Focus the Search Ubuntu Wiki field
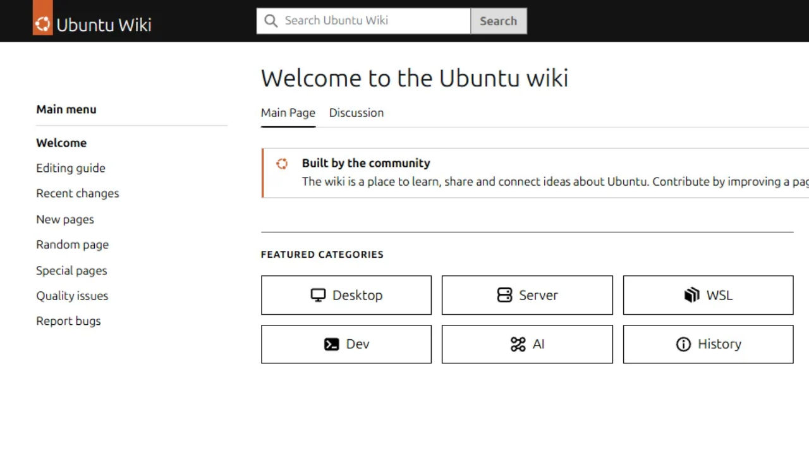Screen dimensions: 809x455 (363, 21)
